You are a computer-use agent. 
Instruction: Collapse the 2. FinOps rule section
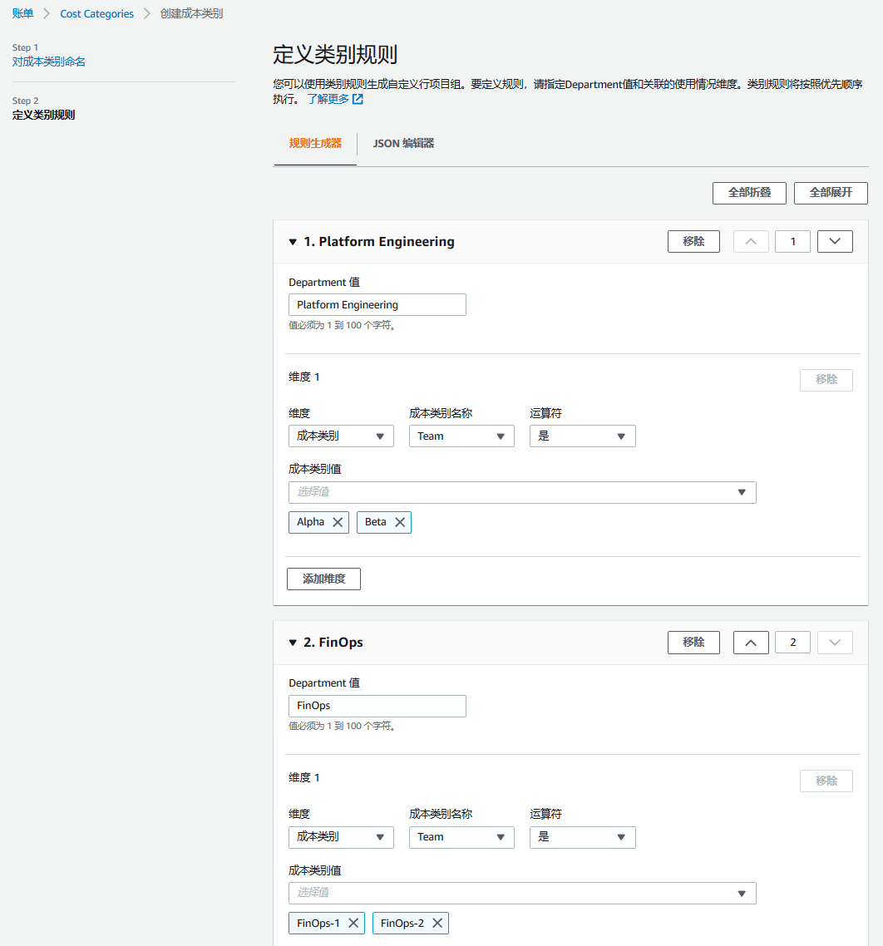293,643
